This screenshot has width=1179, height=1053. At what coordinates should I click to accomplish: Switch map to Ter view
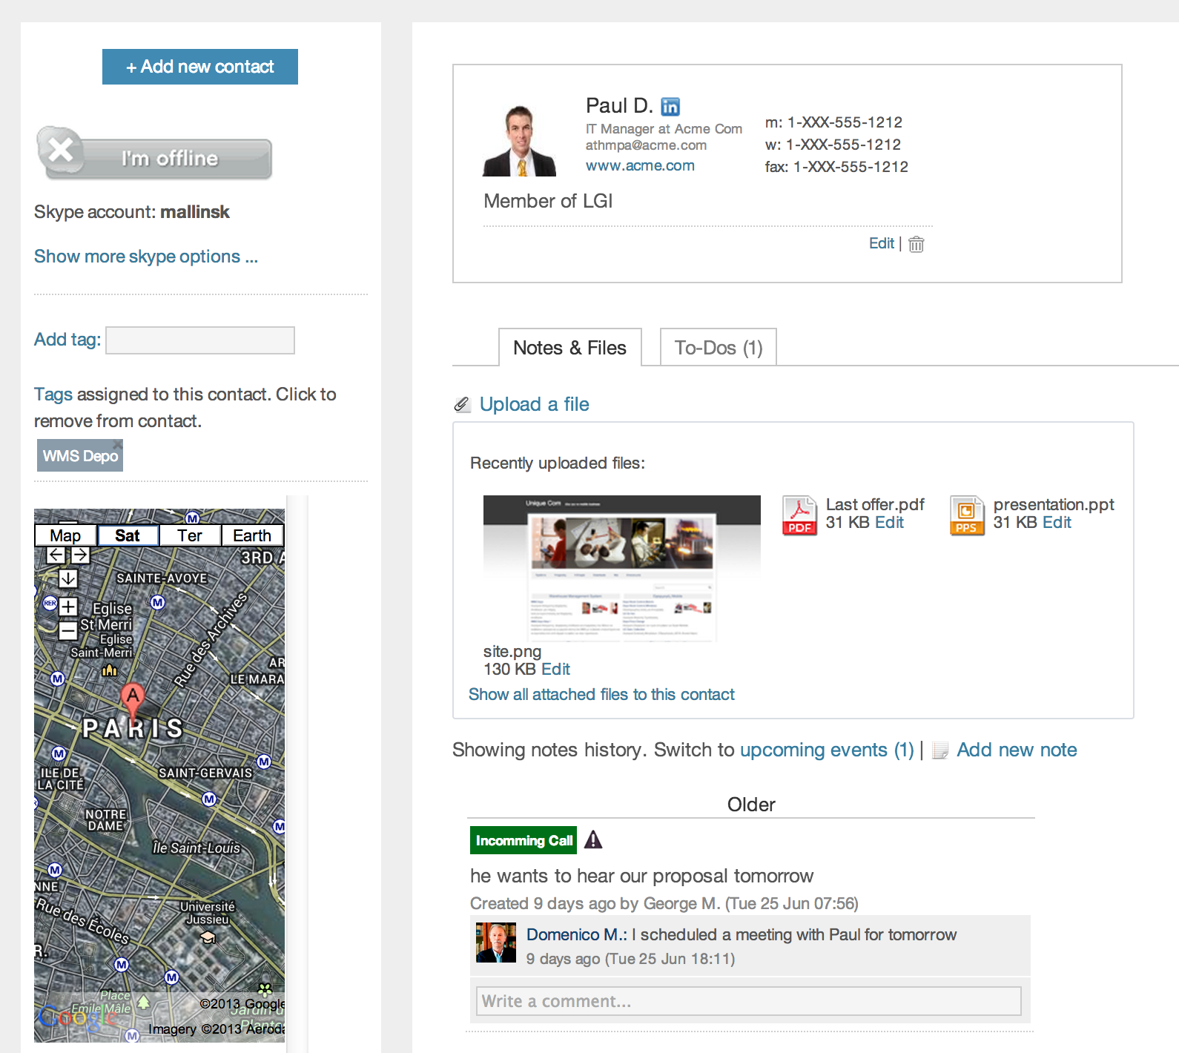(x=190, y=535)
